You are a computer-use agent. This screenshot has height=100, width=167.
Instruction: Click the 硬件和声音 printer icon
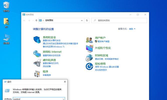37,63
